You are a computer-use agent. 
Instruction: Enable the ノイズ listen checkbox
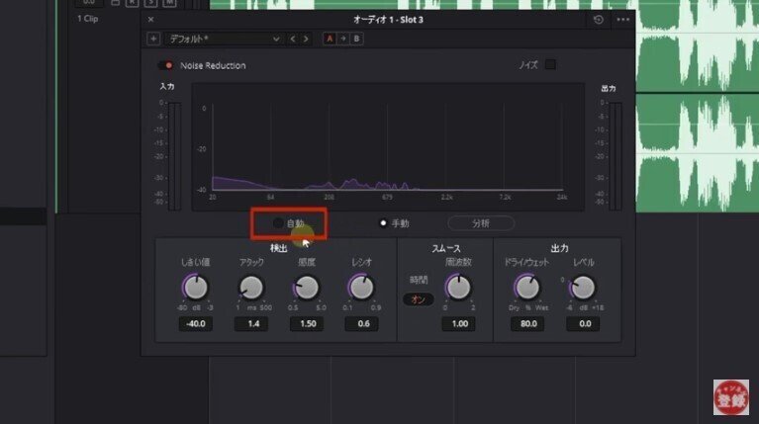tap(550, 64)
